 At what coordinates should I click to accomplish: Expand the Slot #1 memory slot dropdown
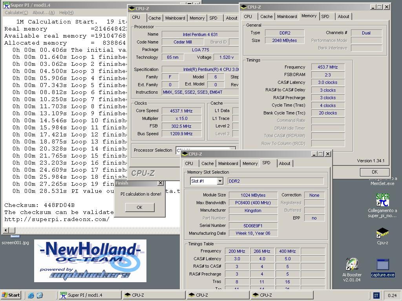point(220,181)
